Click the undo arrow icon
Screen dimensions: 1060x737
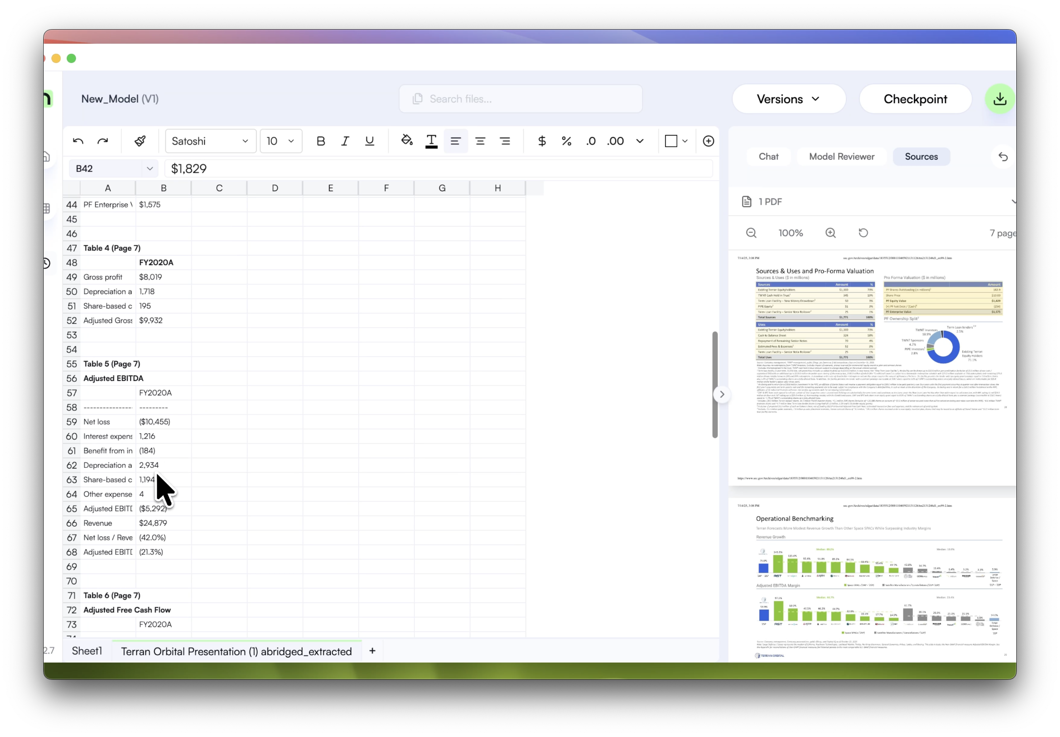click(78, 141)
